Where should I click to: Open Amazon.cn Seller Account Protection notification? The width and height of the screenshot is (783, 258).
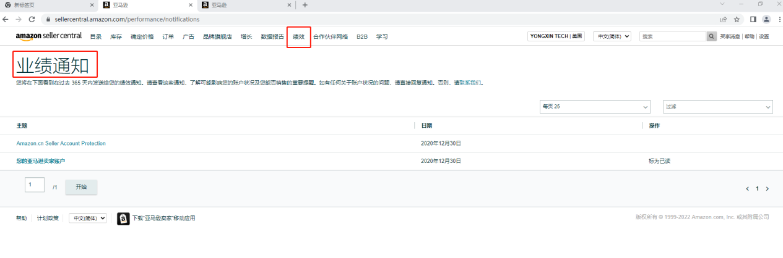pos(61,143)
